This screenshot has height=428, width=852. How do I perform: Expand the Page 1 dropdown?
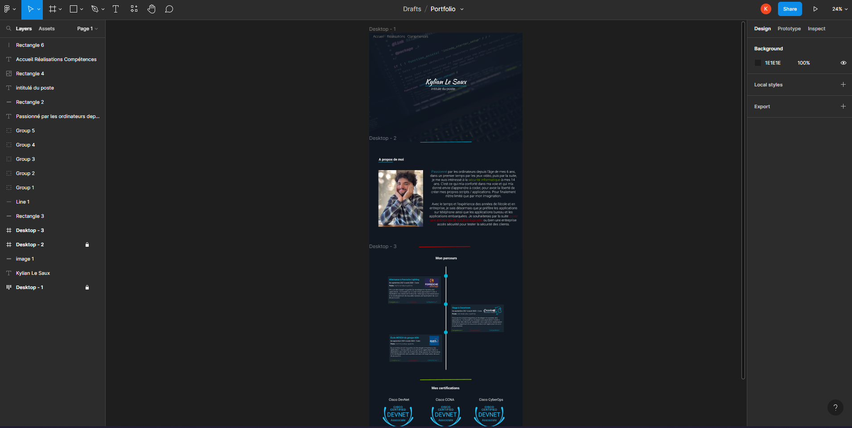[87, 29]
